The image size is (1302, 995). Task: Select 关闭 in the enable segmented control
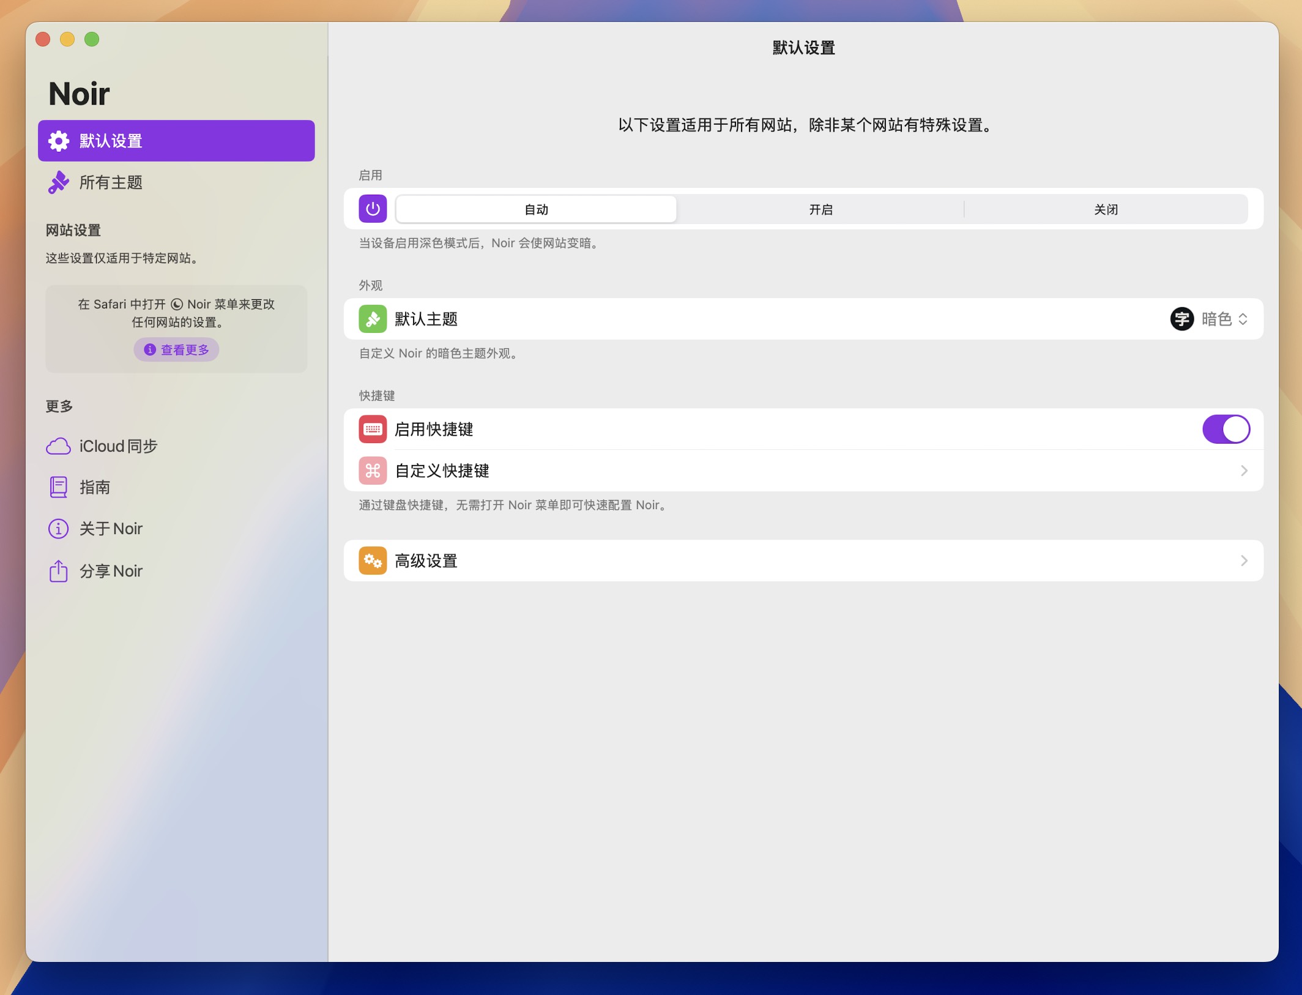pyautogui.click(x=1106, y=209)
